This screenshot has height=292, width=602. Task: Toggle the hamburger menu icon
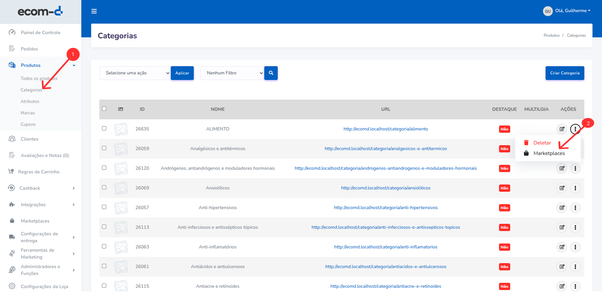(x=94, y=11)
